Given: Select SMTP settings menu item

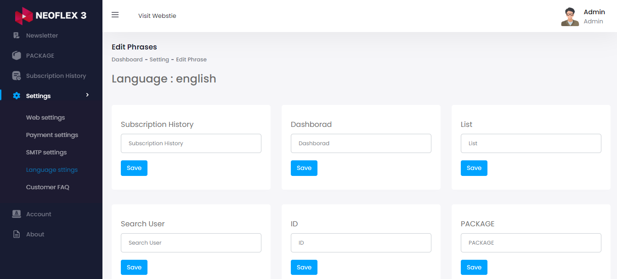Looking at the screenshot, I should 46,152.
